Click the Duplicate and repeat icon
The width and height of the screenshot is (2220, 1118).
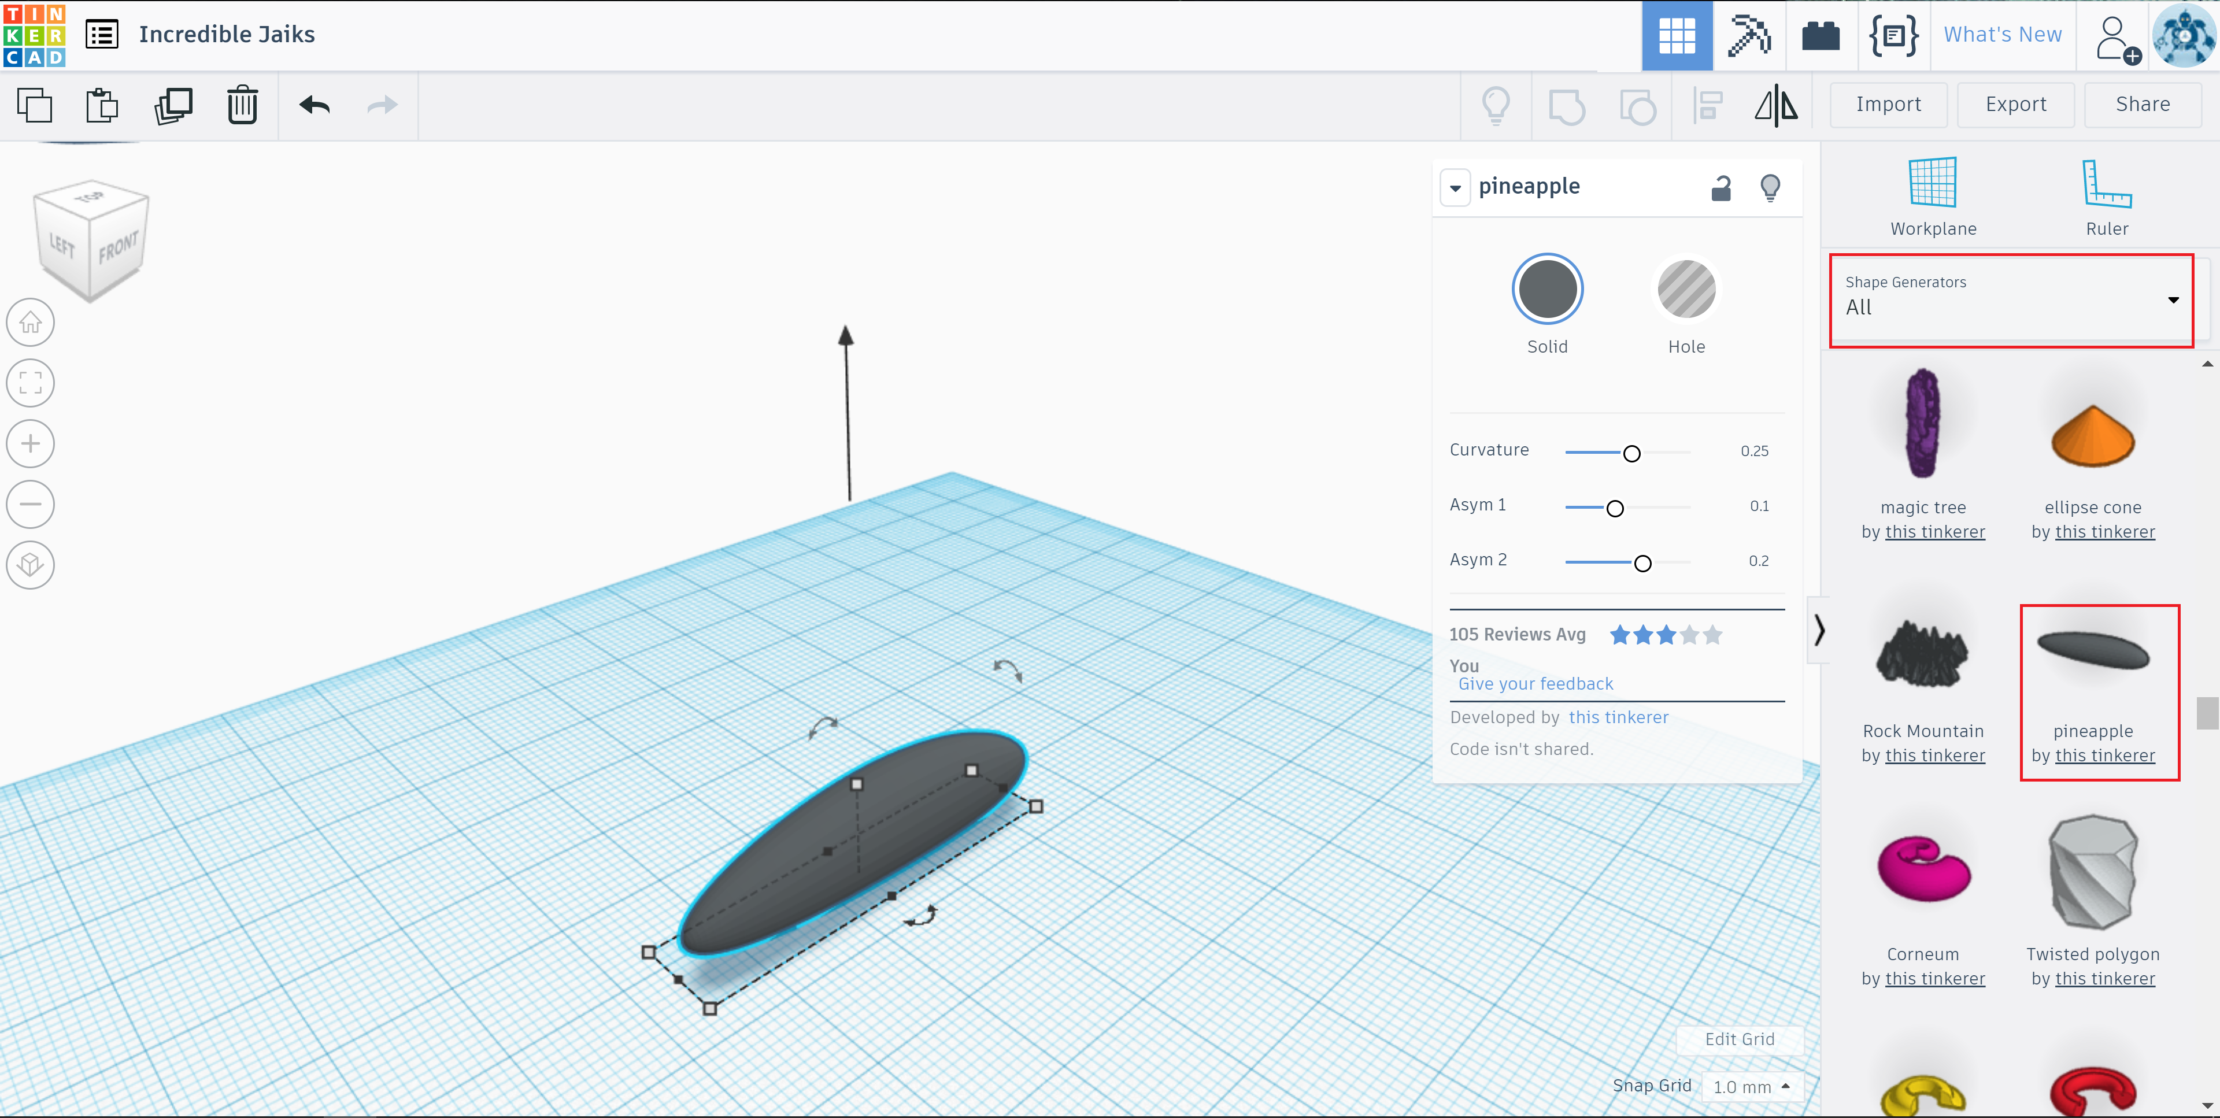pos(173,105)
